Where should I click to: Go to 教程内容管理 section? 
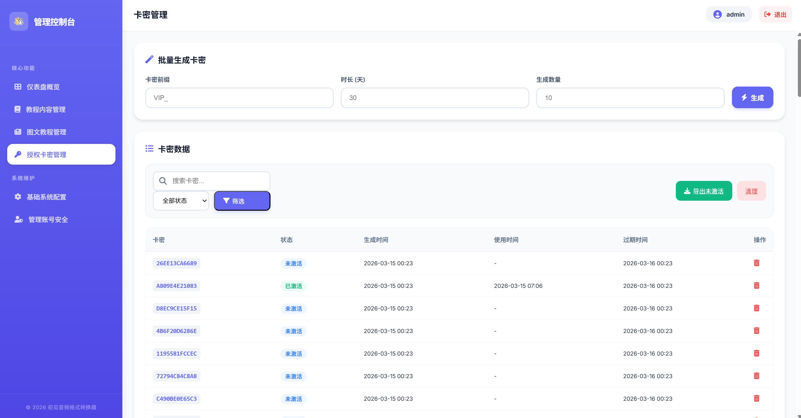[45, 109]
